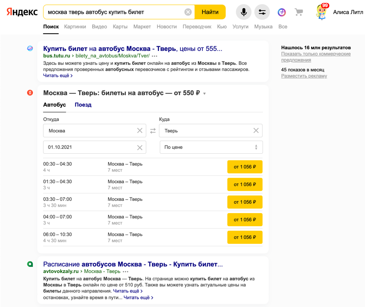
Task: Click Разместить рекламу link
Action: pos(304,76)
